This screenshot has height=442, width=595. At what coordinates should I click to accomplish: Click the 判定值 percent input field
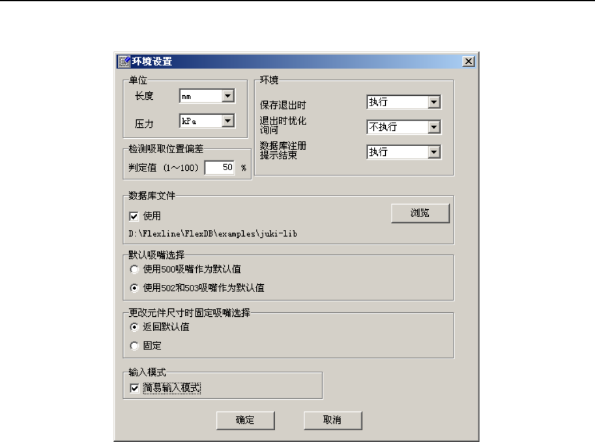click(220, 168)
